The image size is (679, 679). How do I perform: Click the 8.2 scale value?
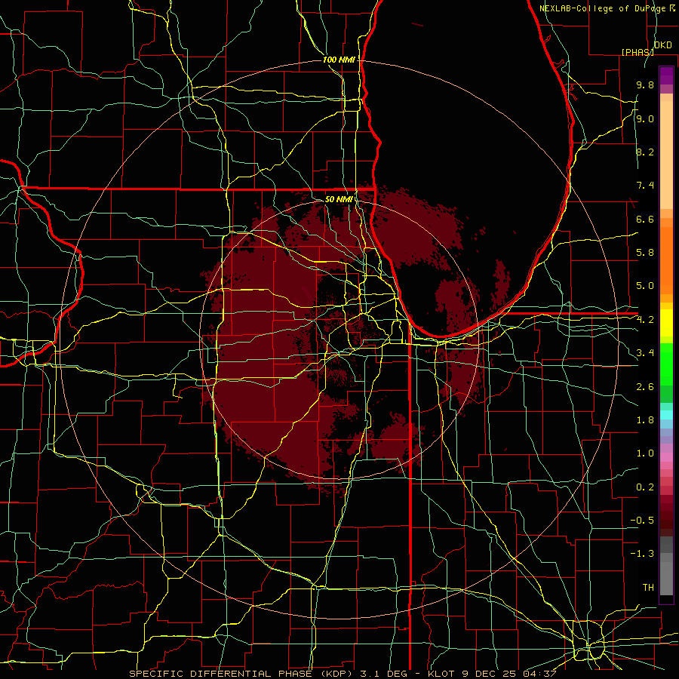645,152
